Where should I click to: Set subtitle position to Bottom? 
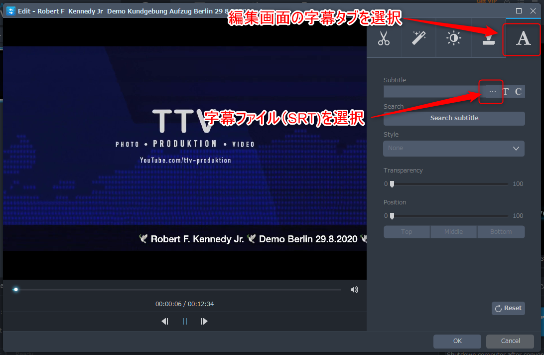point(501,232)
